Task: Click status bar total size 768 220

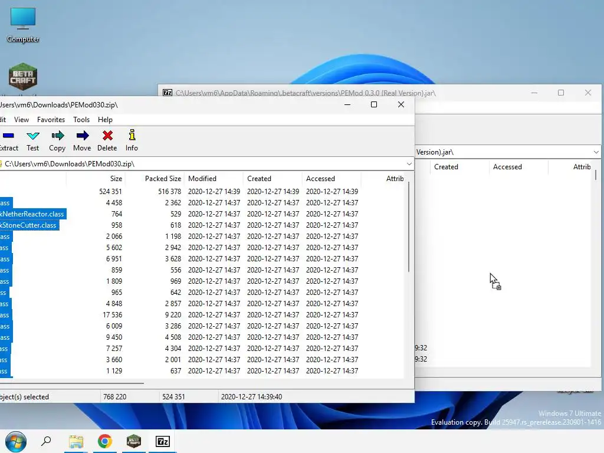Action: tap(115, 397)
